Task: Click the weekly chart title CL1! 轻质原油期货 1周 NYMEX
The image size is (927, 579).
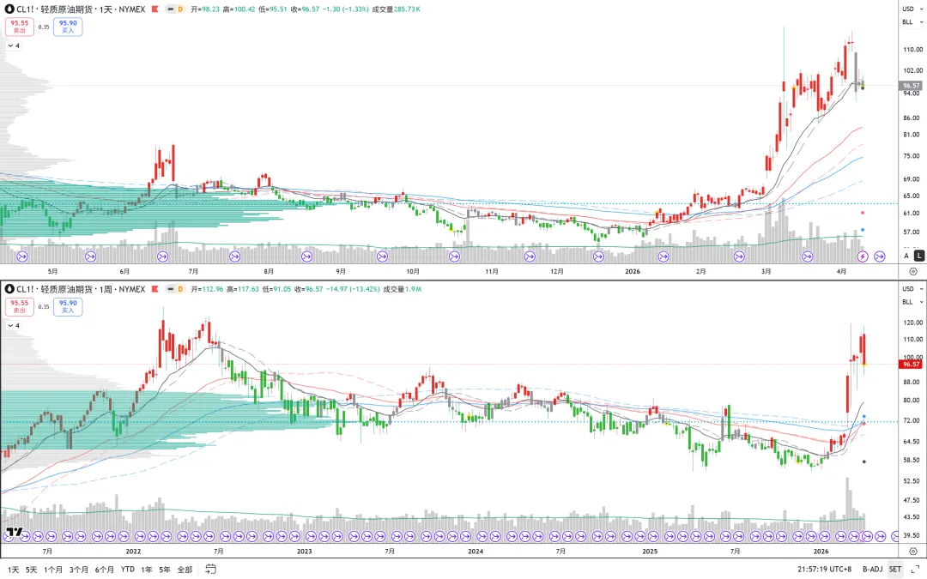Action: tap(81, 289)
